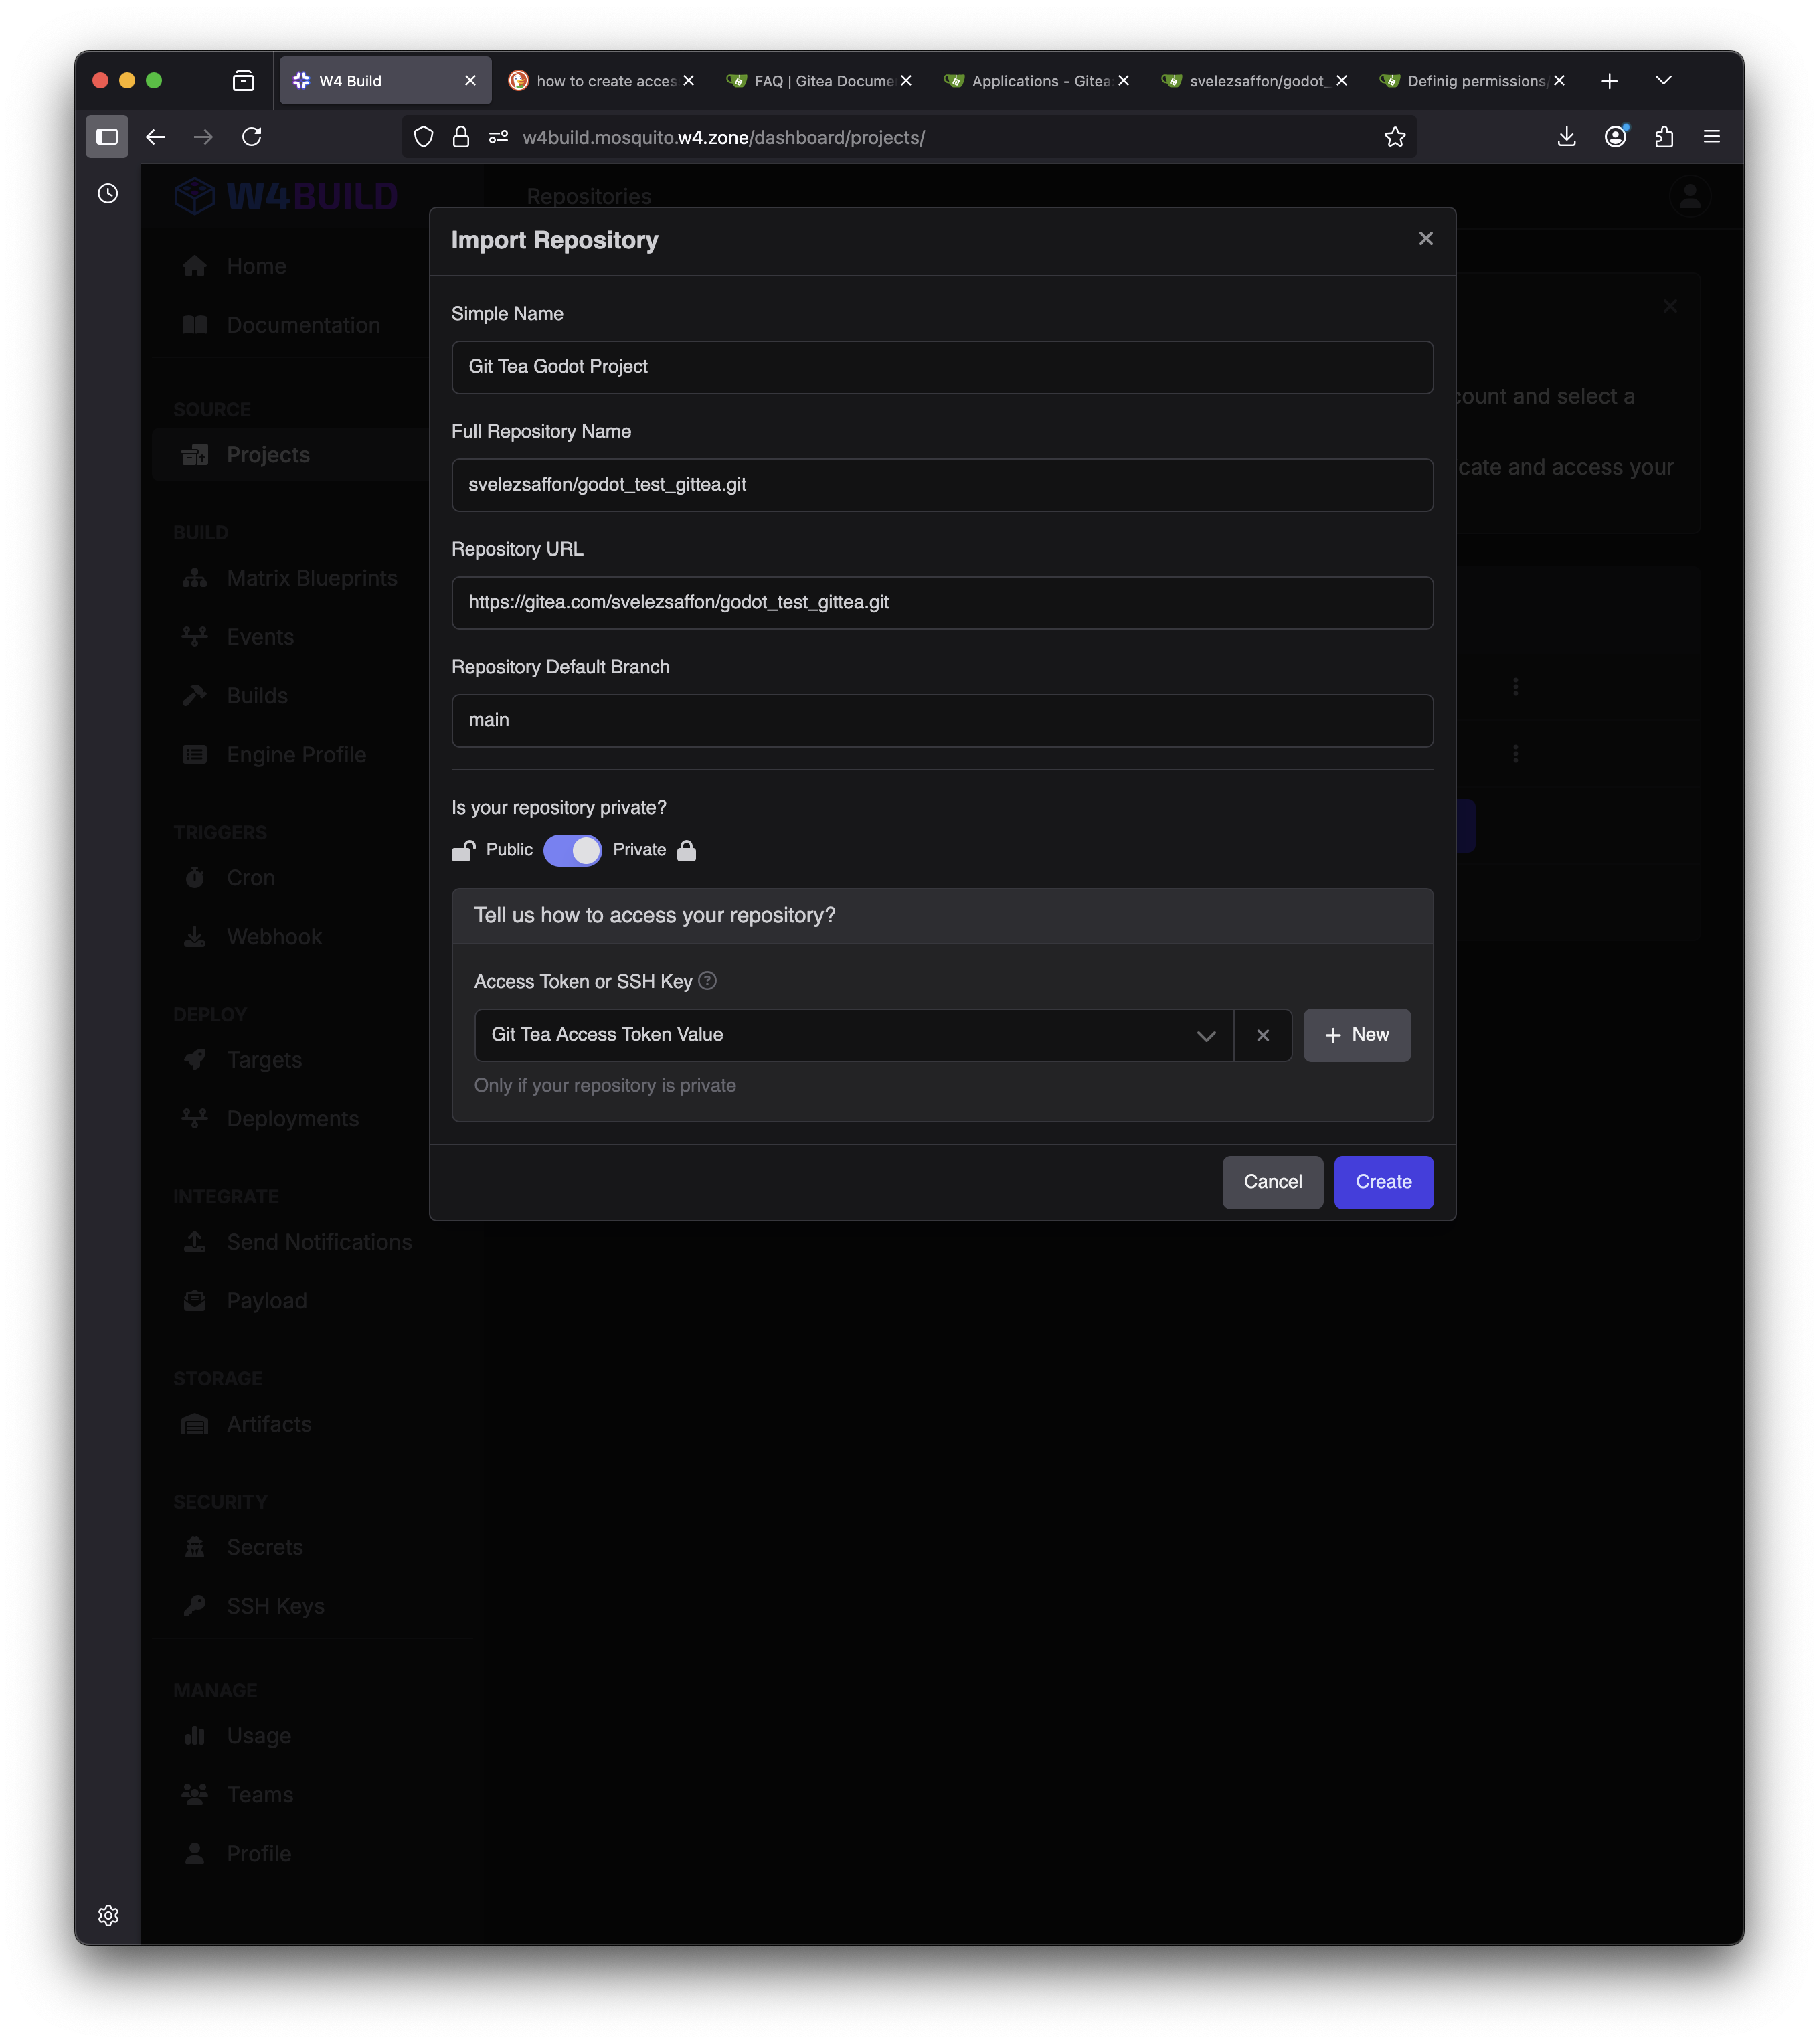The height and width of the screenshot is (2044, 1819).
Task: Click the Repository URL field
Action: tap(942, 603)
